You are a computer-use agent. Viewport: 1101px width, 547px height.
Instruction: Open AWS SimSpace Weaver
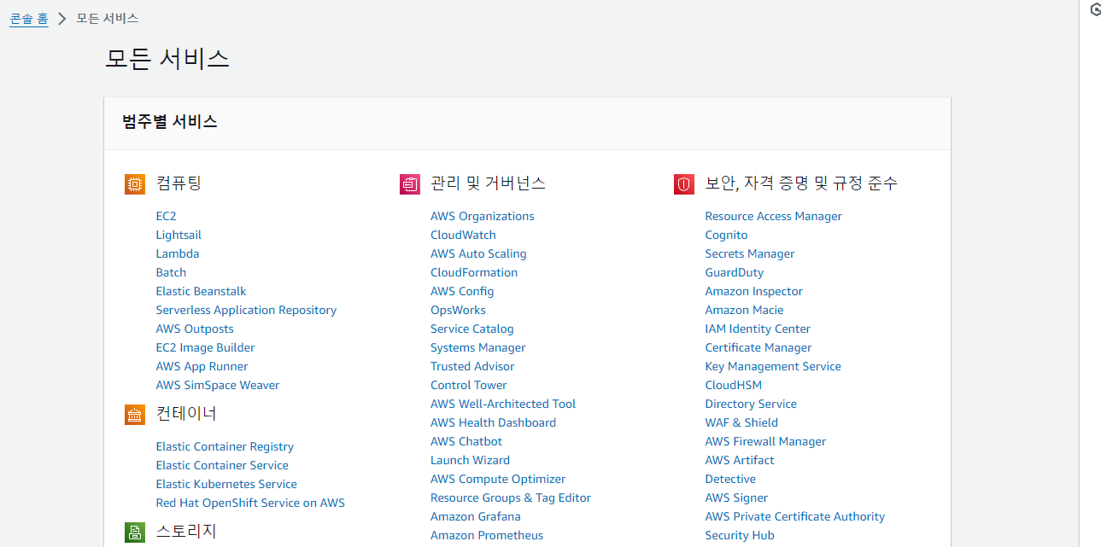point(218,385)
